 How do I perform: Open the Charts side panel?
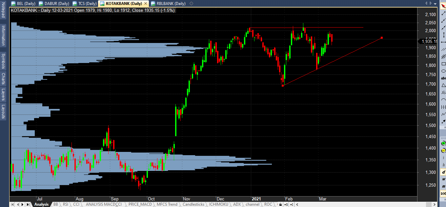pos(3,79)
